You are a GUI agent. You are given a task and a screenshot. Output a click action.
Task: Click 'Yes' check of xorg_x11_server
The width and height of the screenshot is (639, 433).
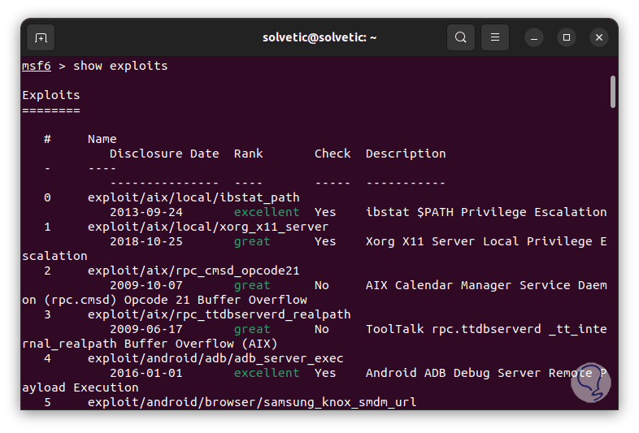[x=325, y=242]
